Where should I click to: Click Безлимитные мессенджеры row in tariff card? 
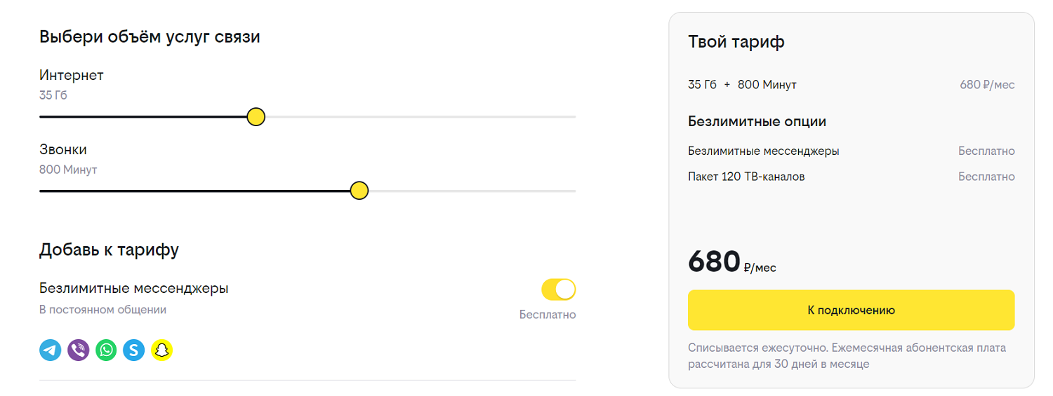[x=852, y=151]
